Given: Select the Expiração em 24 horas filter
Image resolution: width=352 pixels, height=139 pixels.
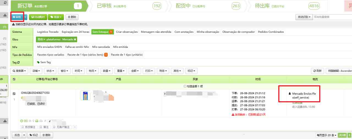Looking at the screenshot, I should click(x=75, y=32).
